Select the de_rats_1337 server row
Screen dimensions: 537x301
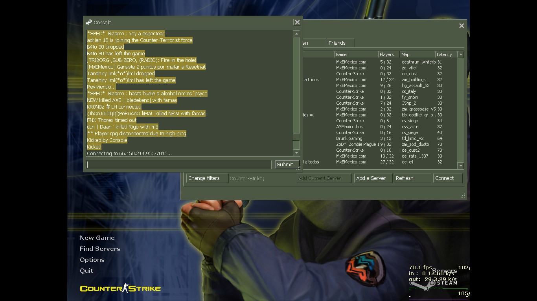point(380,156)
